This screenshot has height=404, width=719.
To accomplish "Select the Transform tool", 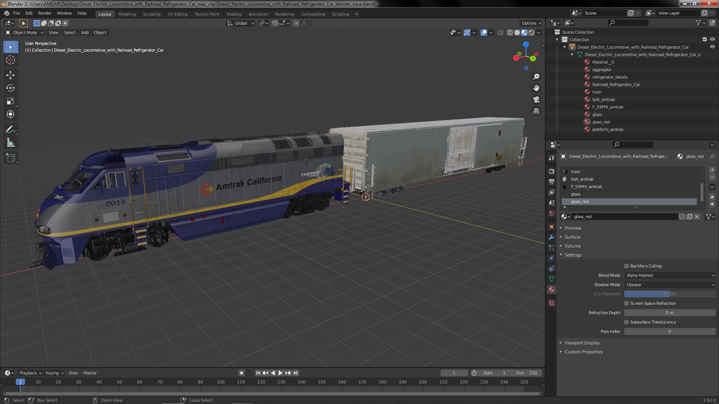I will pos(10,114).
